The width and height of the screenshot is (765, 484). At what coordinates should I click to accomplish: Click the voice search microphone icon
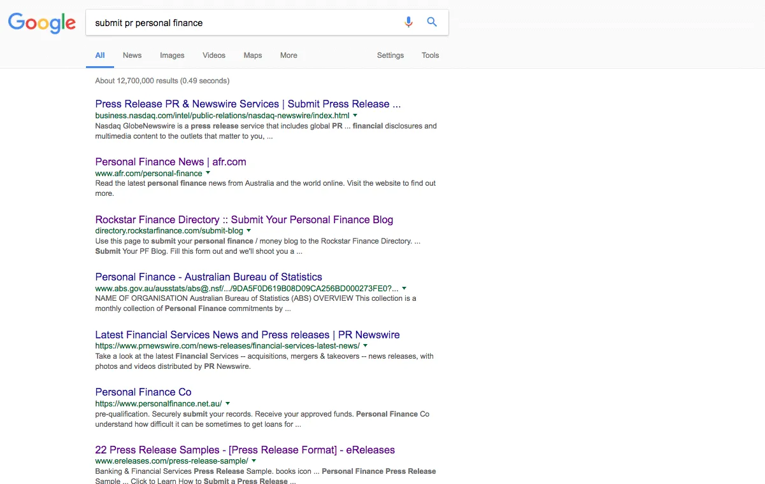tap(409, 22)
